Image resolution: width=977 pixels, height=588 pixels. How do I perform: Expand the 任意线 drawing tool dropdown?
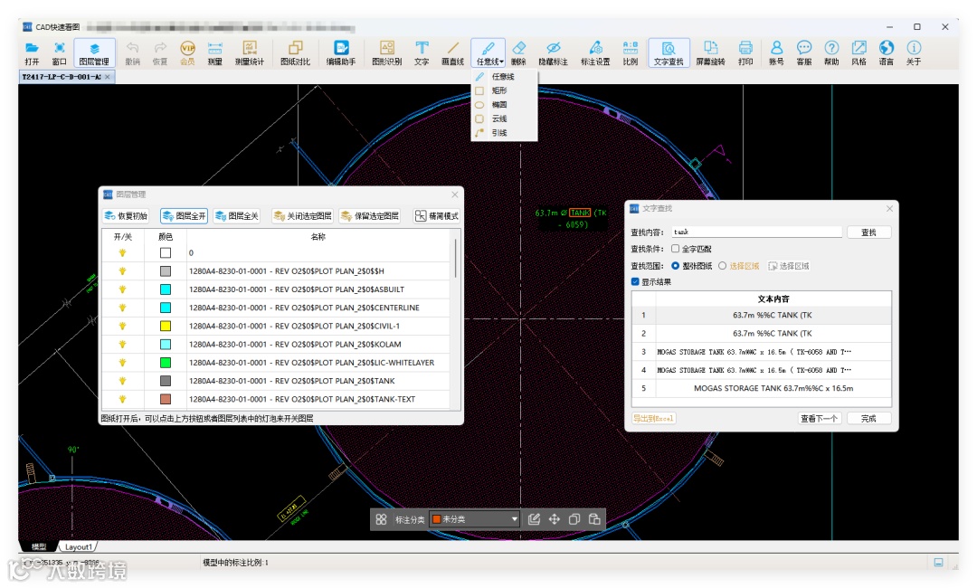pyautogui.click(x=502, y=62)
